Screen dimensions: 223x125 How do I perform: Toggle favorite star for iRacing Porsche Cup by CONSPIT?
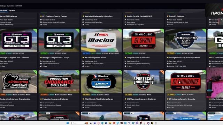(x=125, y=16)
